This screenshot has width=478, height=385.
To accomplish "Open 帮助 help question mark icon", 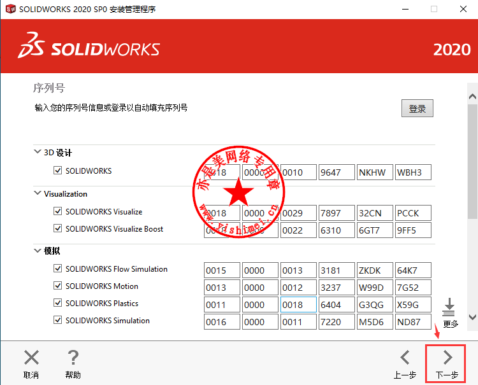I will (73, 357).
